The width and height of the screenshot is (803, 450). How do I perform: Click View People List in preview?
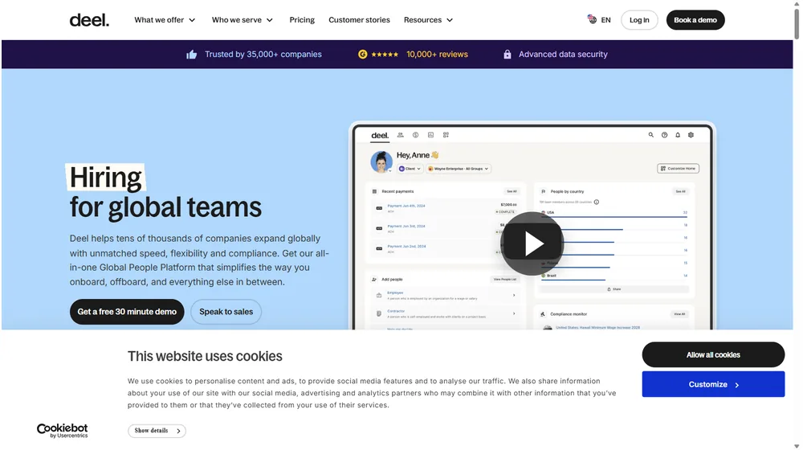point(504,280)
